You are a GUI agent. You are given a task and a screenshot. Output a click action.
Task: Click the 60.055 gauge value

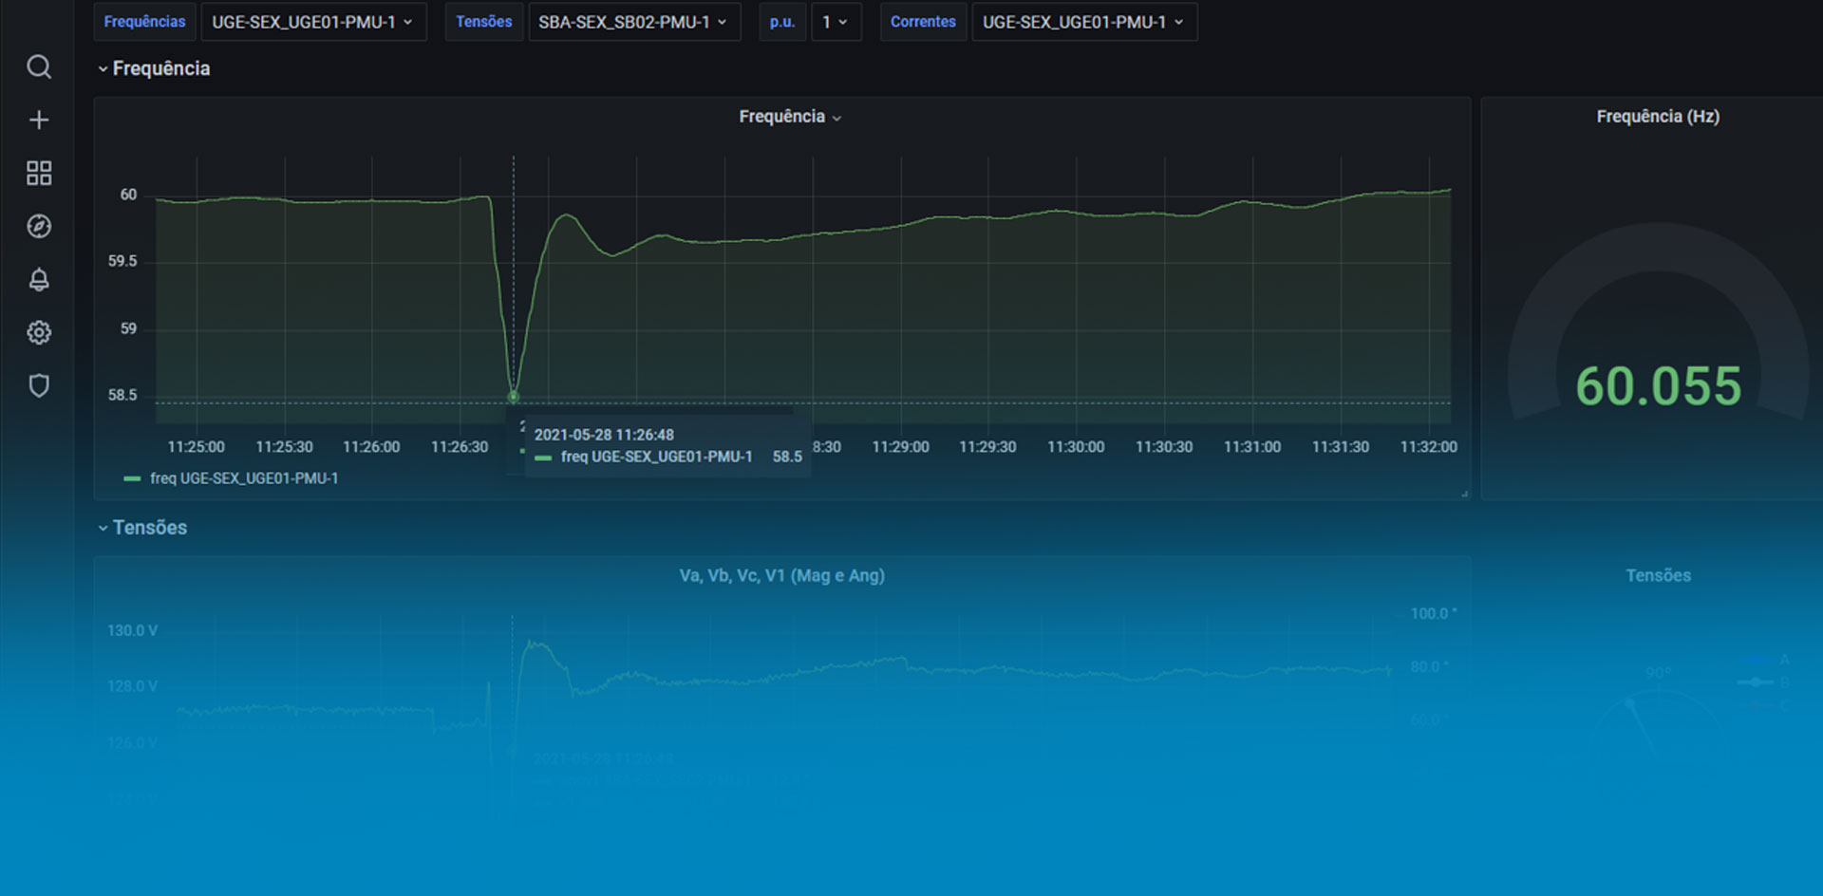1658,386
